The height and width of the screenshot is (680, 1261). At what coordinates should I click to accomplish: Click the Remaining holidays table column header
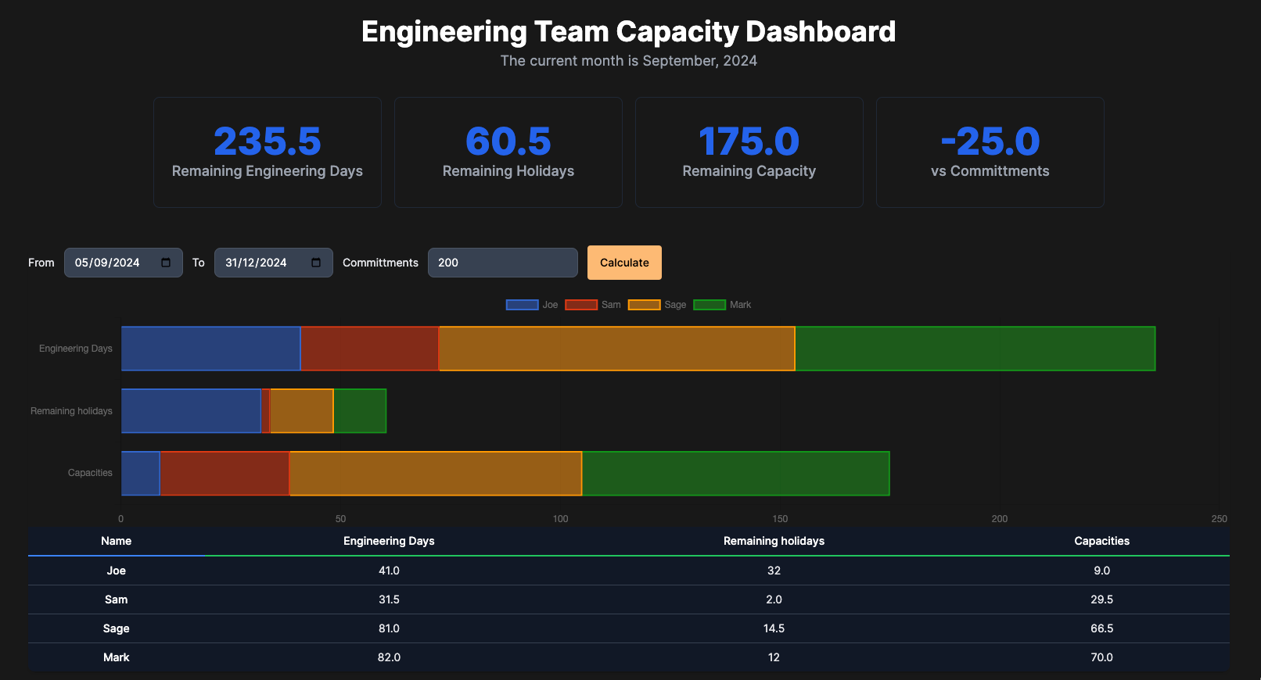click(x=774, y=541)
